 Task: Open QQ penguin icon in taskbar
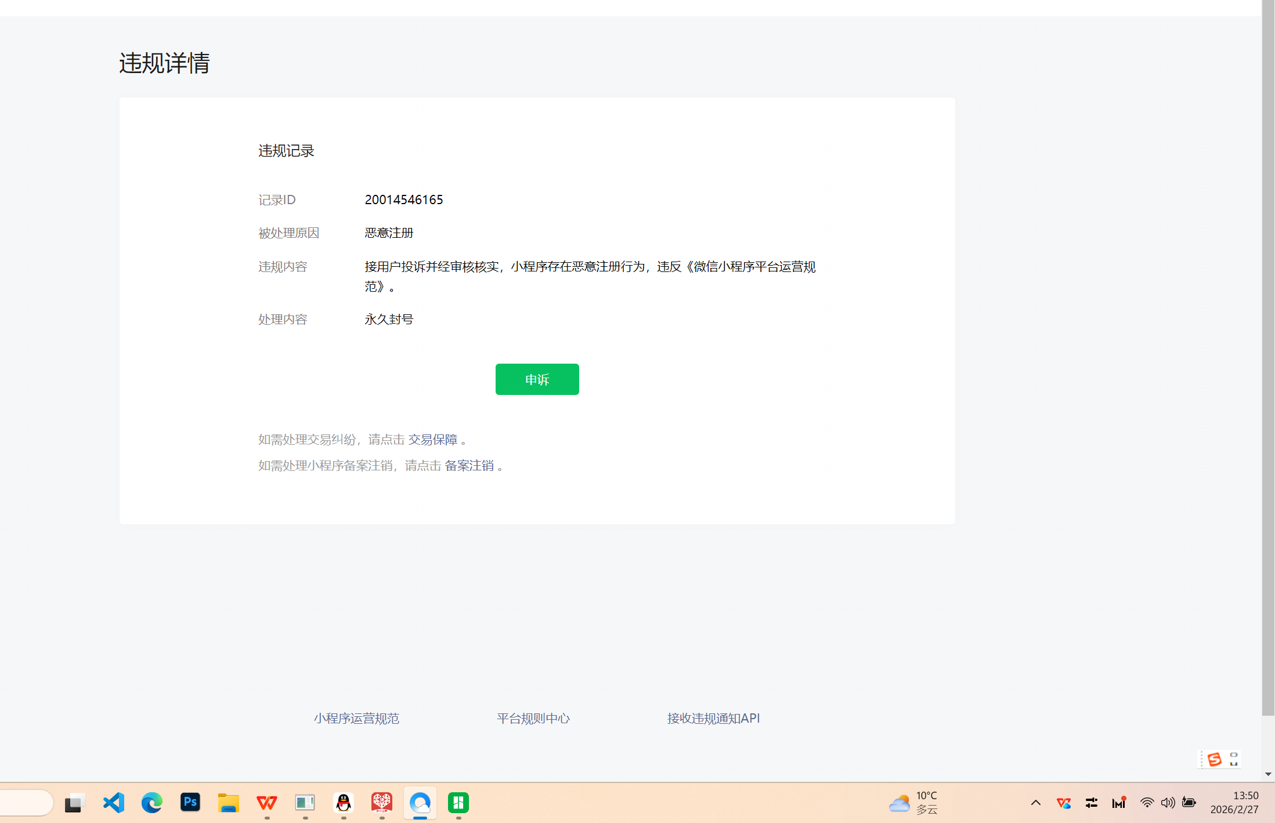point(344,803)
